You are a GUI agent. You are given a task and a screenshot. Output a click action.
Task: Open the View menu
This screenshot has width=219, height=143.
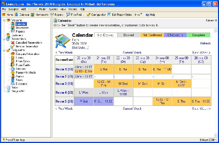pos(63,9)
